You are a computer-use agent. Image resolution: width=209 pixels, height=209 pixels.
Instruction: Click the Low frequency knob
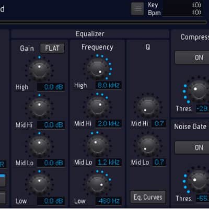98,183
